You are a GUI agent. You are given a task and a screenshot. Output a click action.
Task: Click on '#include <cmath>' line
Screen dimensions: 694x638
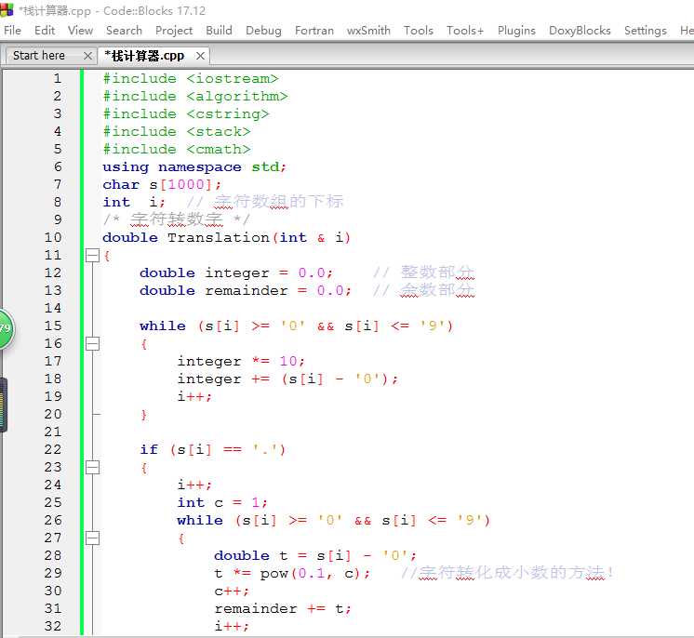click(x=177, y=150)
